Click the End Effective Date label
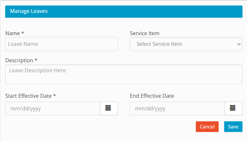The width and height of the screenshot is (247, 141). 152,96
